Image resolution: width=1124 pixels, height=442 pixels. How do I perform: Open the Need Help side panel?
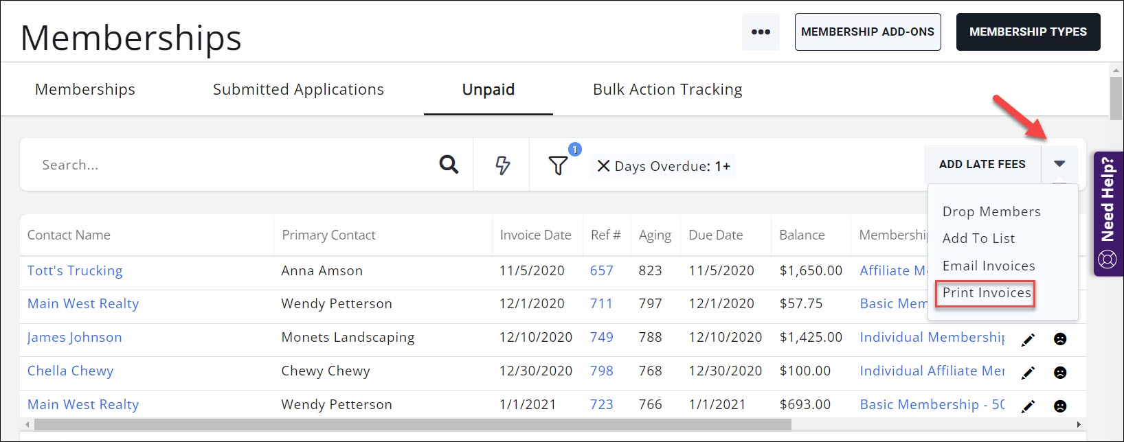[1108, 213]
